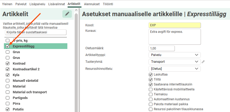
Task: Disable the Laskuttaa checkbox
Action: pyautogui.click(x=150, y=74)
